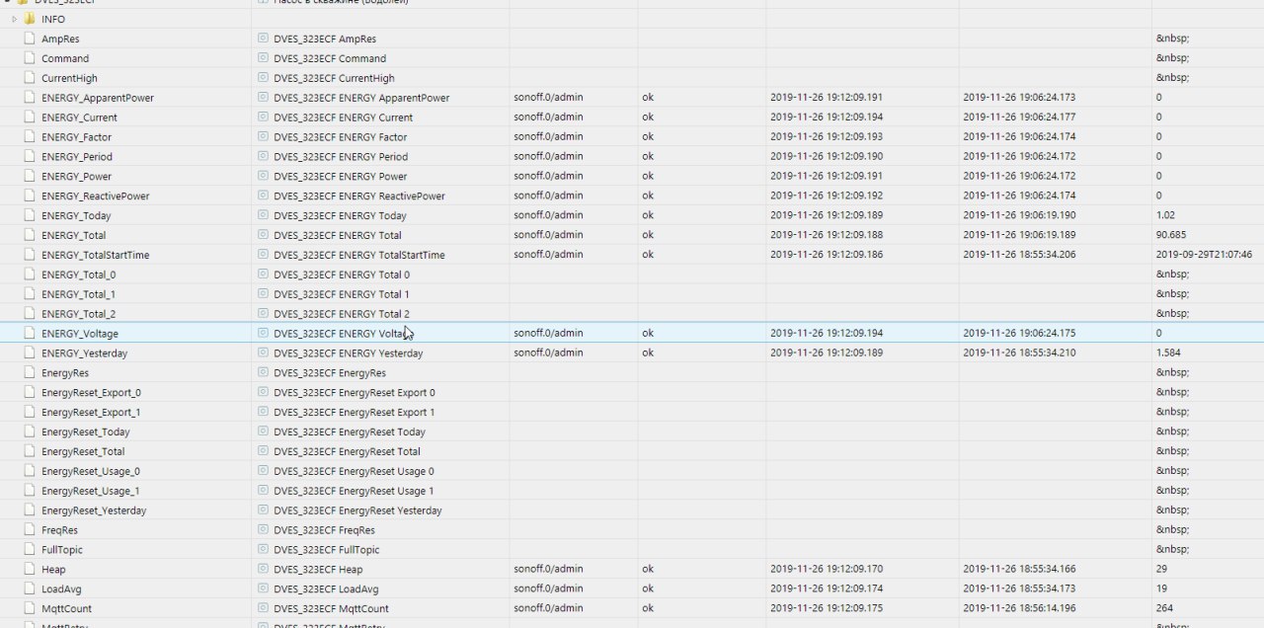The width and height of the screenshot is (1264, 628).
Task: Click the file icon beside ENERGY_ApparentPower
Action: (x=30, y=98)
